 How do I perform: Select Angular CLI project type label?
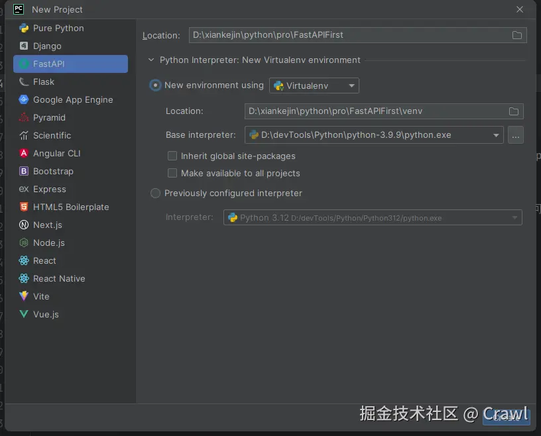pyautogui.click(x=56, y=153)
